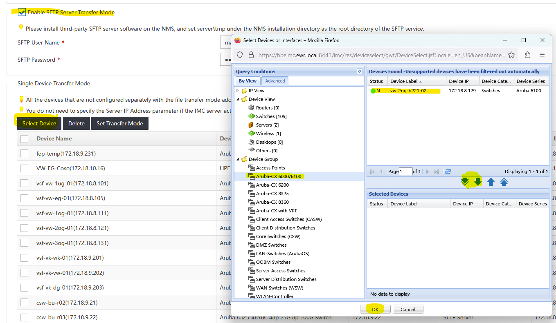Select Desktops [0] in the tree
Viewport: 556px width, 323px height.
(269, 142)
